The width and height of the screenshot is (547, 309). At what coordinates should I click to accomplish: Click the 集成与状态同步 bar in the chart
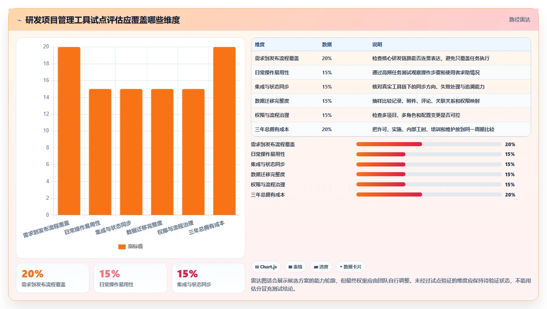pyautogui.click(x=131, y=152)
